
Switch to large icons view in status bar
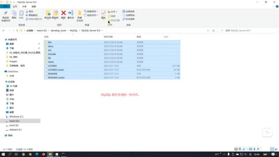click(x=276, y=149)
